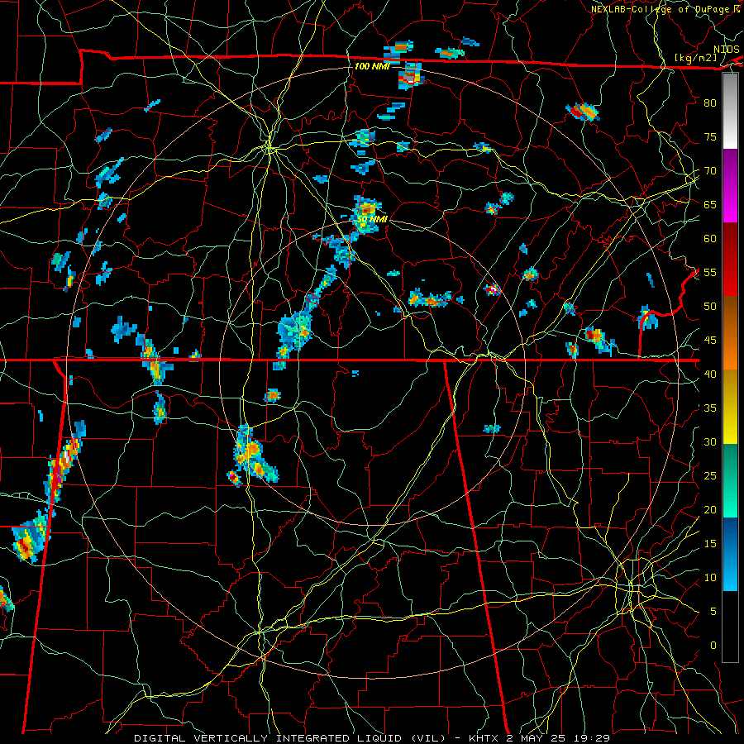Select the 75 value on the VIL scale
This screenshot has width=744, height=744.
[710, 136]
